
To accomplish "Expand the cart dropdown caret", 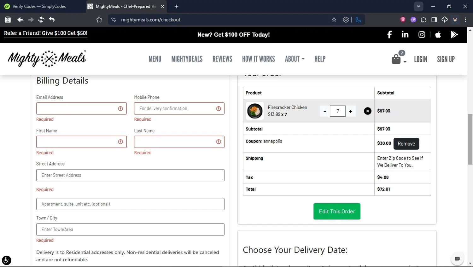I will tap(405, 61).
